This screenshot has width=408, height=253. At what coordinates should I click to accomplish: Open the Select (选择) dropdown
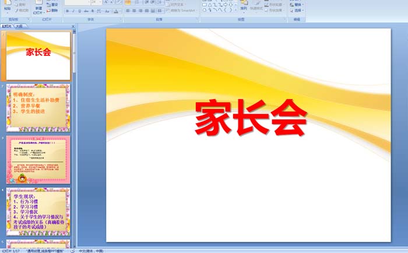tap(297, 10)
